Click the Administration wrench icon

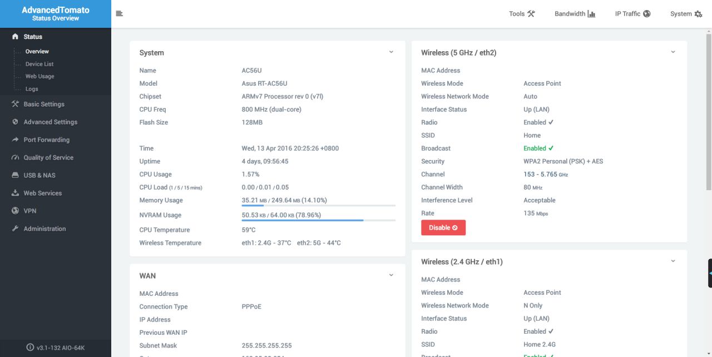pos(15,229)
